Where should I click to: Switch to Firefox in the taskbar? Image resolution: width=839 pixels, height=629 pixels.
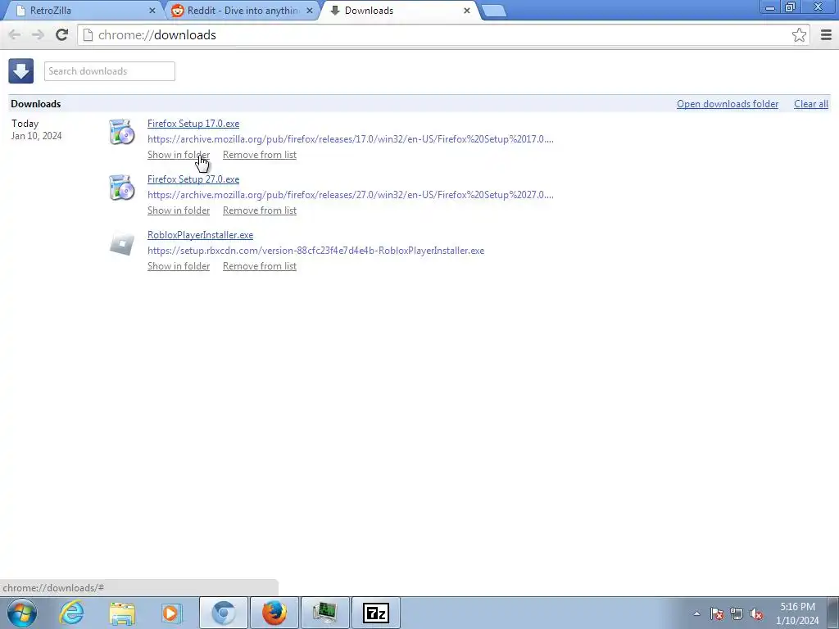274,613
